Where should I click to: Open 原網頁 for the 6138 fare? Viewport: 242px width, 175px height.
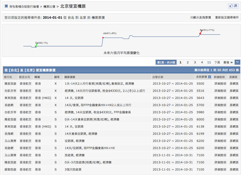pos(234,127)
